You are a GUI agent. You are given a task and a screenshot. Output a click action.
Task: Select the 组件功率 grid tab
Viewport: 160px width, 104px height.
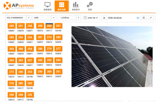[x=62, y=6]
